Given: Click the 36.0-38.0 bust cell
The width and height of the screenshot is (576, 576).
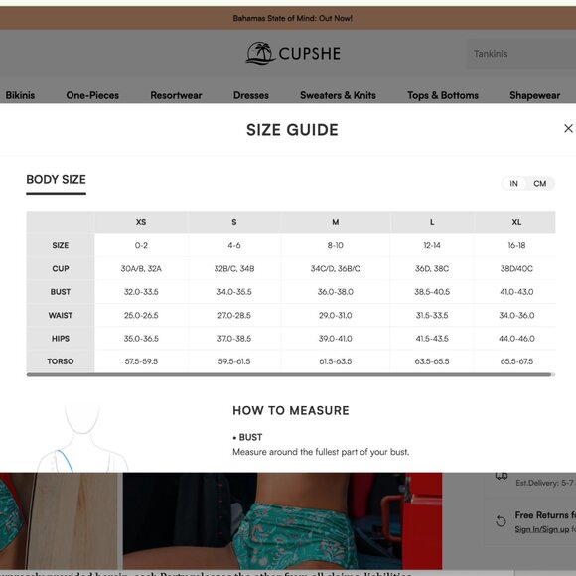Looking at the screenshot, I should click(x=335, y=292).
